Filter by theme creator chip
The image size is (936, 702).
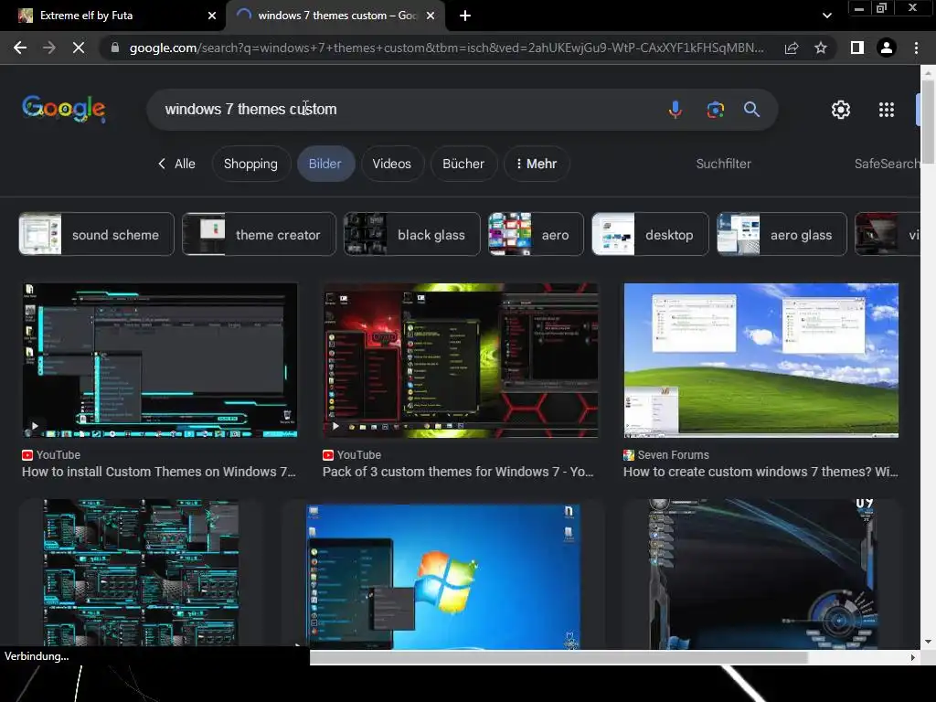pos(259,235)
